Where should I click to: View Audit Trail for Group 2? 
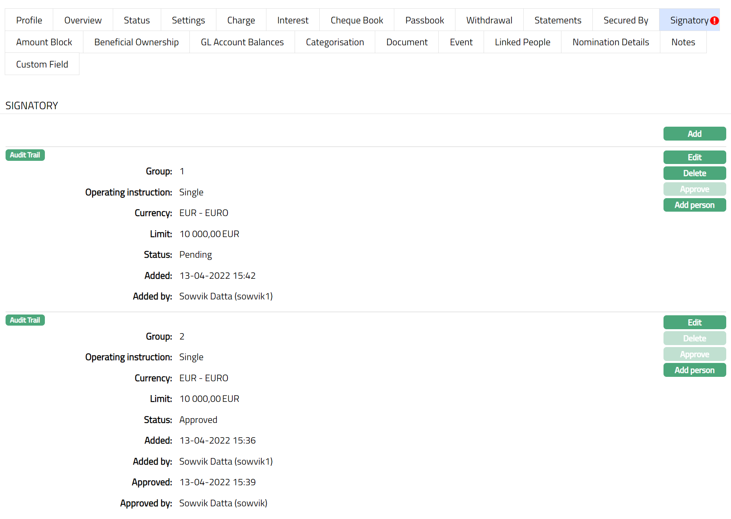(25, 320)
